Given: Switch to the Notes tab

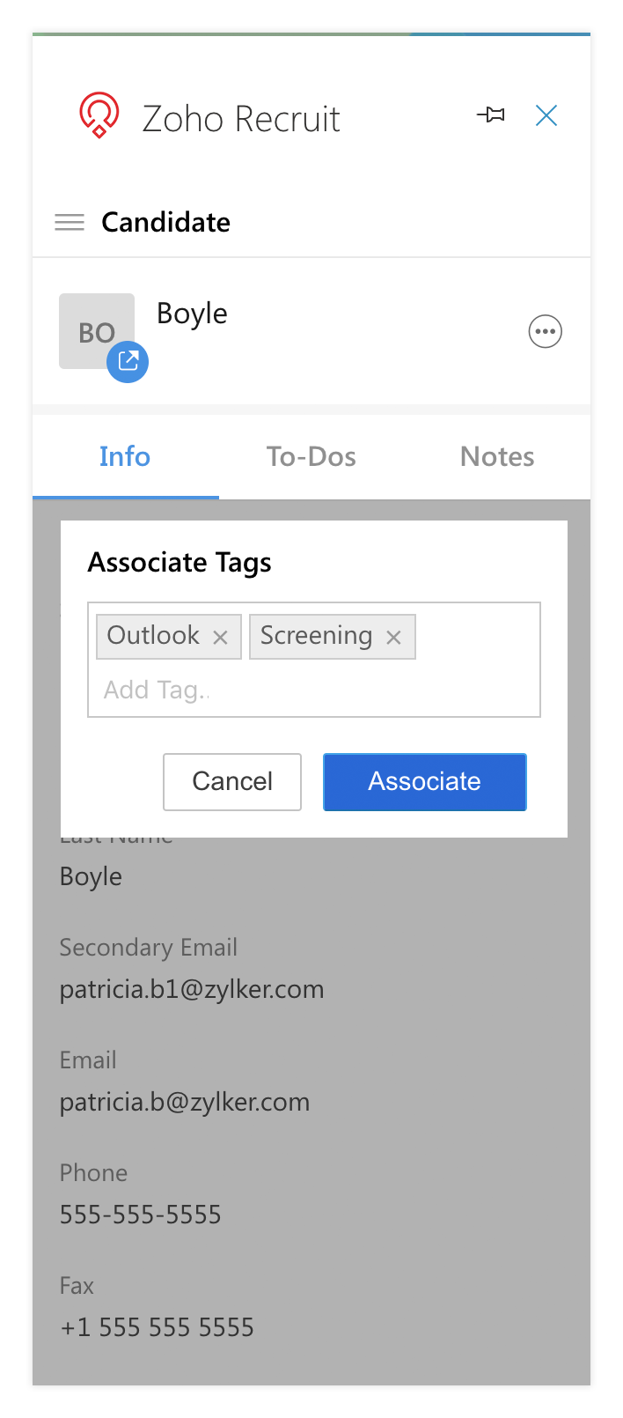Looking at the screenshot, I should tap(497, 456).
